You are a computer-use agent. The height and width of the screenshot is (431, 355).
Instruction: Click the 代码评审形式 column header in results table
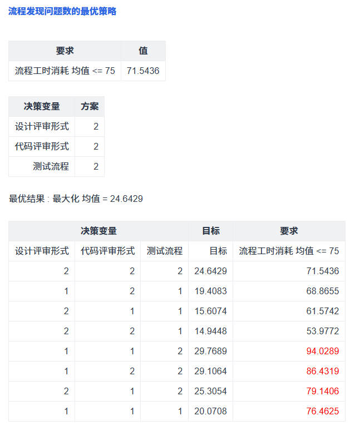pyautogui.click(x=108, y=251)
